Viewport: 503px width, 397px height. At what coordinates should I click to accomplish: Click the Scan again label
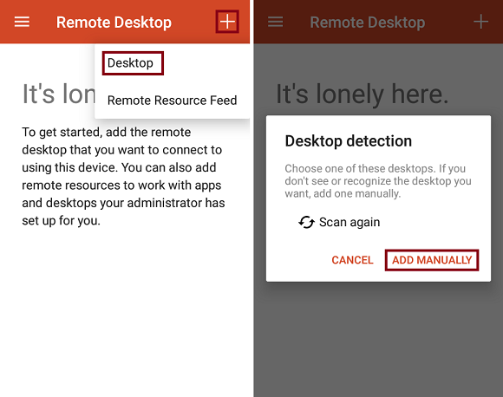point(349,222)
